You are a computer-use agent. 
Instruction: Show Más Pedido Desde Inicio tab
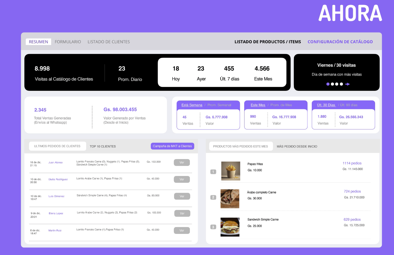point(297,146)
